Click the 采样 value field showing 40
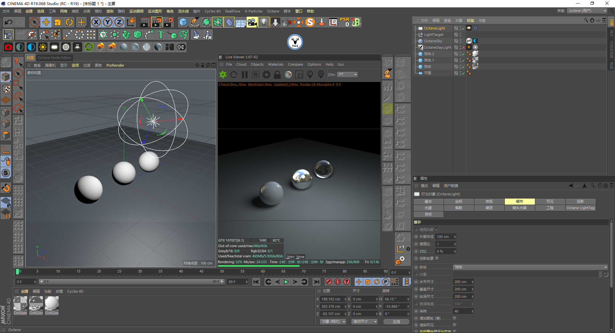Viewport: 615px width, 333px height. 462,311
